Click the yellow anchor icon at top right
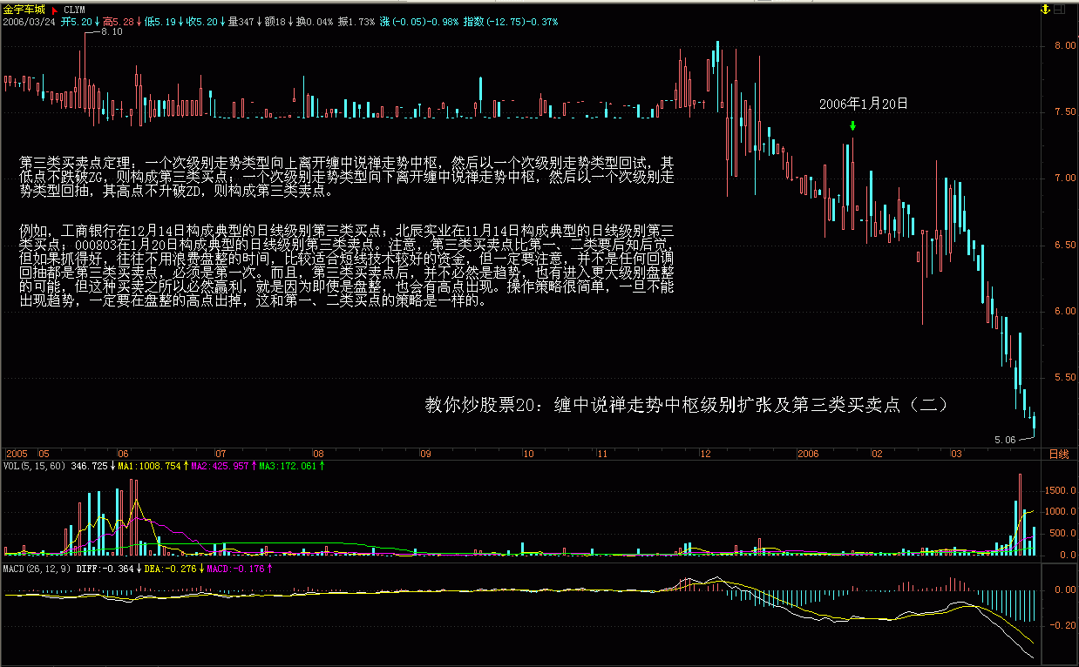 (x=1046, y=9)
